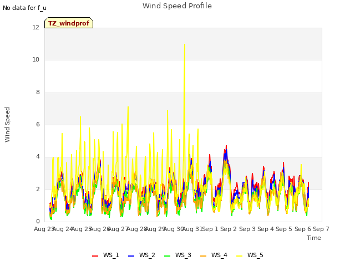Select the WS_4 legend label
The width and height of the screenshot is (355, 266).
219,255
